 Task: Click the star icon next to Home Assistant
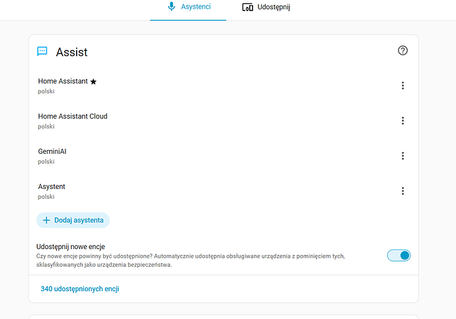point(93,82)
